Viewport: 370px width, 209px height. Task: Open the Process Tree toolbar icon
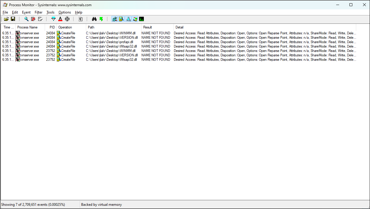click(81, 19)
